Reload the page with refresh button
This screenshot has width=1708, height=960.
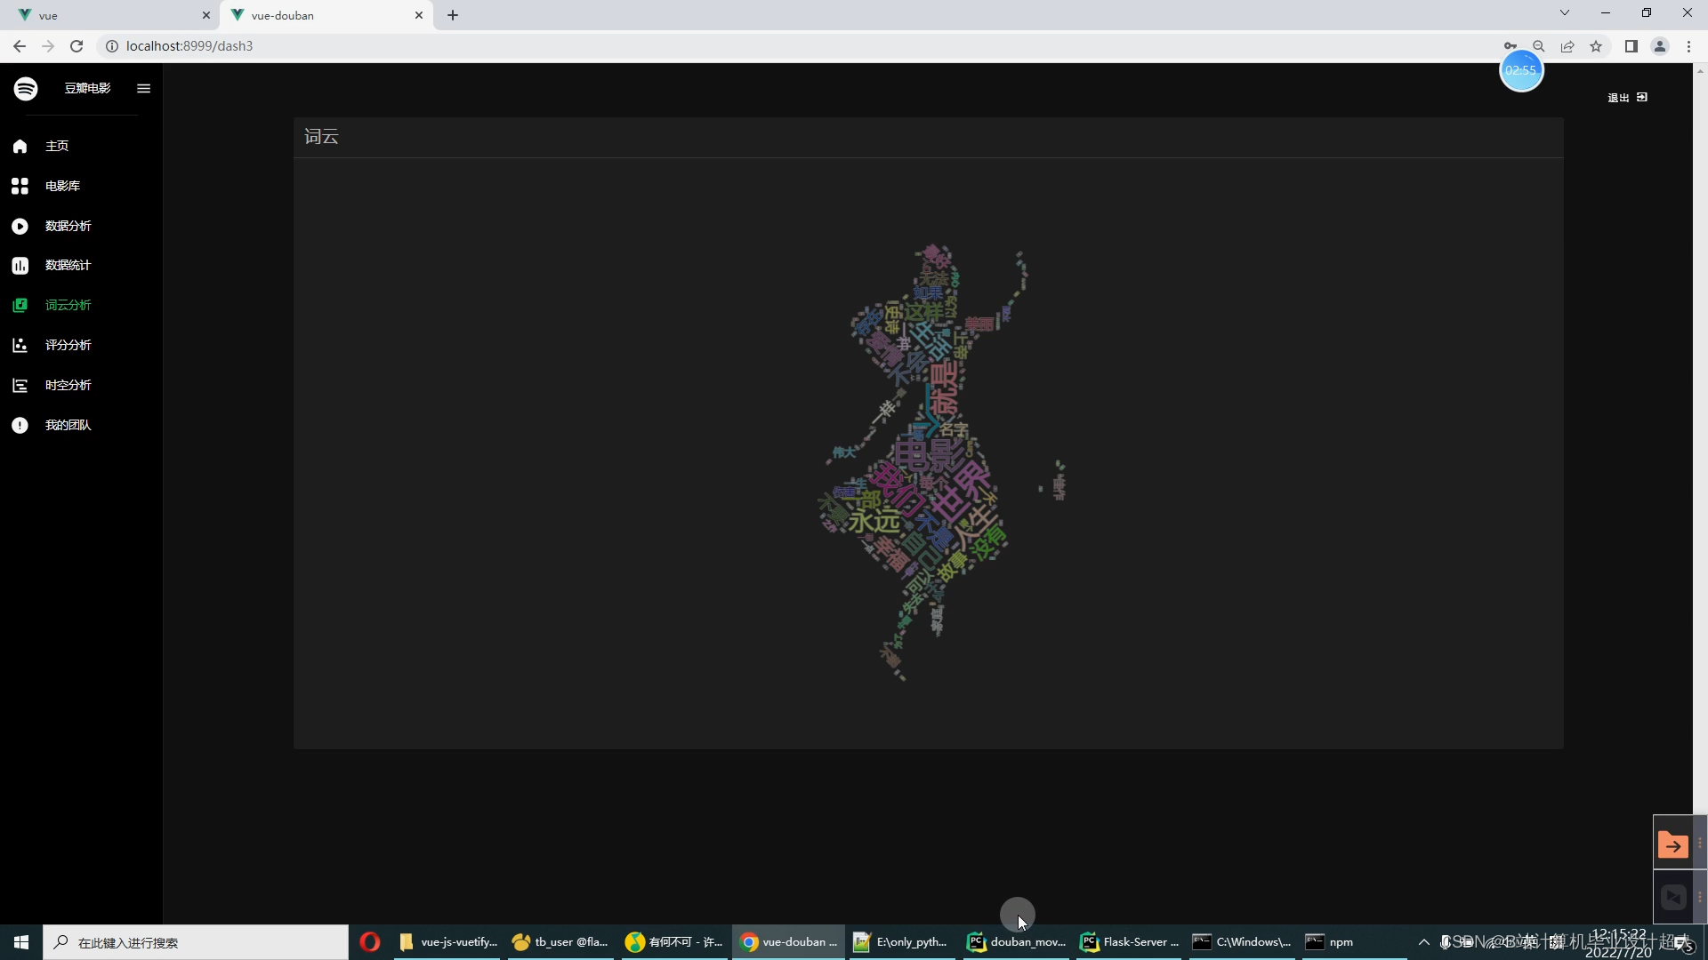coord(77,46)
